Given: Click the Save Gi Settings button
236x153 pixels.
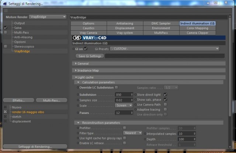Looking at the screenshot, I should coord(90,56).
